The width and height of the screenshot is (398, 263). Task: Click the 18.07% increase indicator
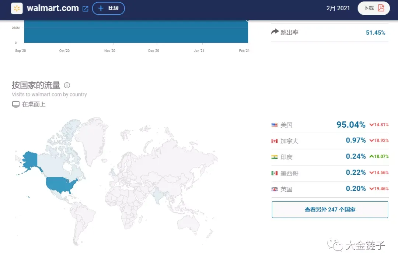pos(379,157)
